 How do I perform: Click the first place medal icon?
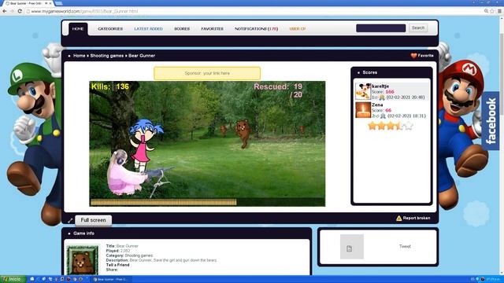click(x=381, y=97)
